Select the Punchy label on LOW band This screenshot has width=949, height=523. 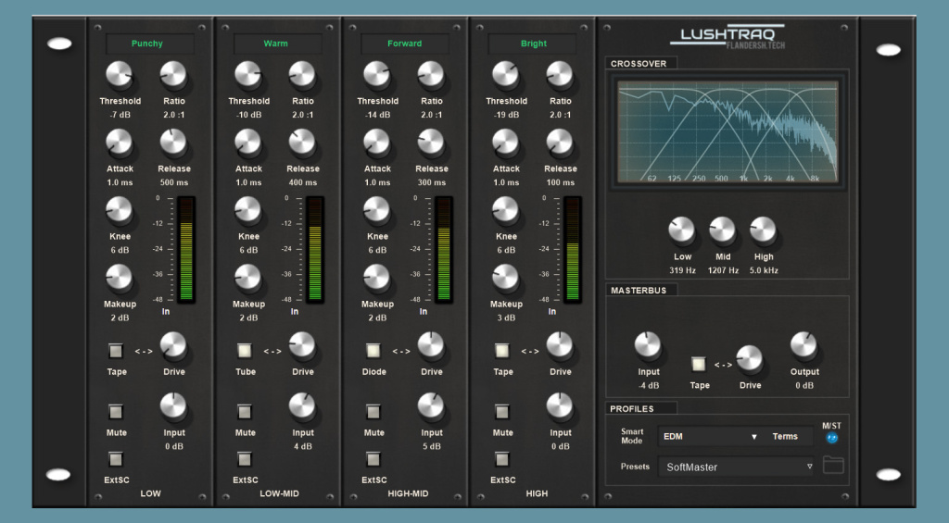coord(147,44)
